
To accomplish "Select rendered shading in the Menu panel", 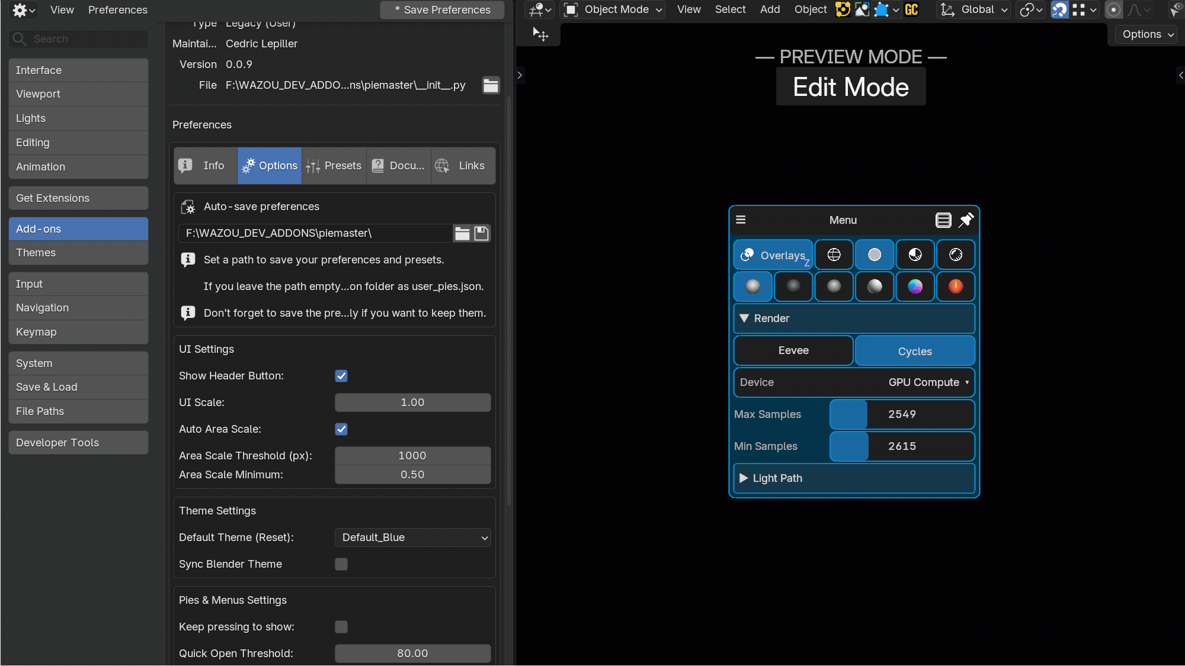I will pyautogui.click(x=956, y=255).
